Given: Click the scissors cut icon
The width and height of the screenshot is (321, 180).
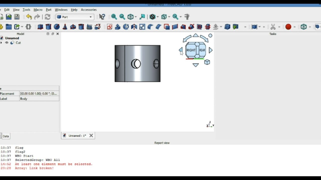Looking at the screenshot, I should (x=273, y=27).
